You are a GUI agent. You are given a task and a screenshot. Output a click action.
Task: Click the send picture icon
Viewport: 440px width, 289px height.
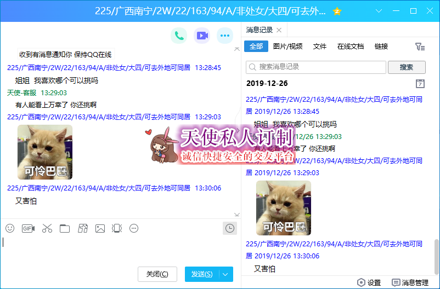pyautogui.click(x=100, y=228)
